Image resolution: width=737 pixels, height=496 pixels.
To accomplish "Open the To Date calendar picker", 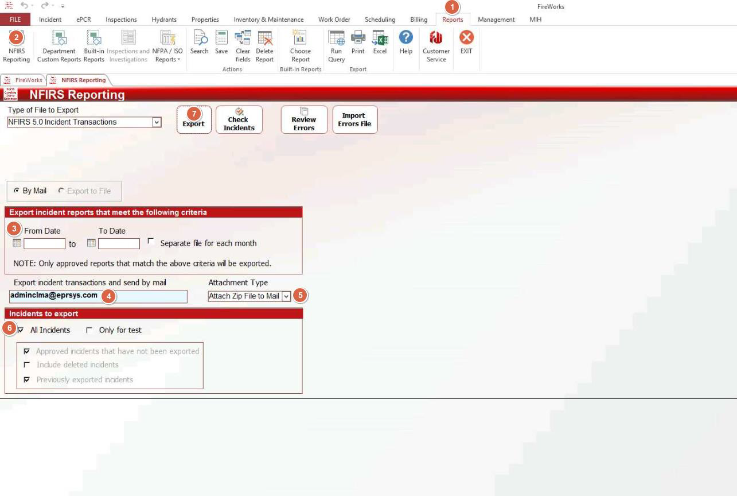I will 91,243.
